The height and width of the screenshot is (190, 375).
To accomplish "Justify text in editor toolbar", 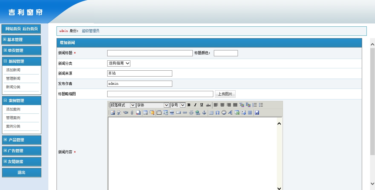I will pos(235,105).
